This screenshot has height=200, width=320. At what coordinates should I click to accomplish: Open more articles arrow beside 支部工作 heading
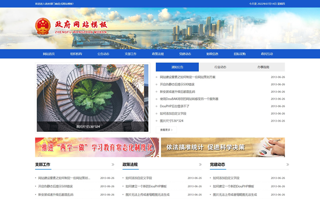[x=113, y=164]
